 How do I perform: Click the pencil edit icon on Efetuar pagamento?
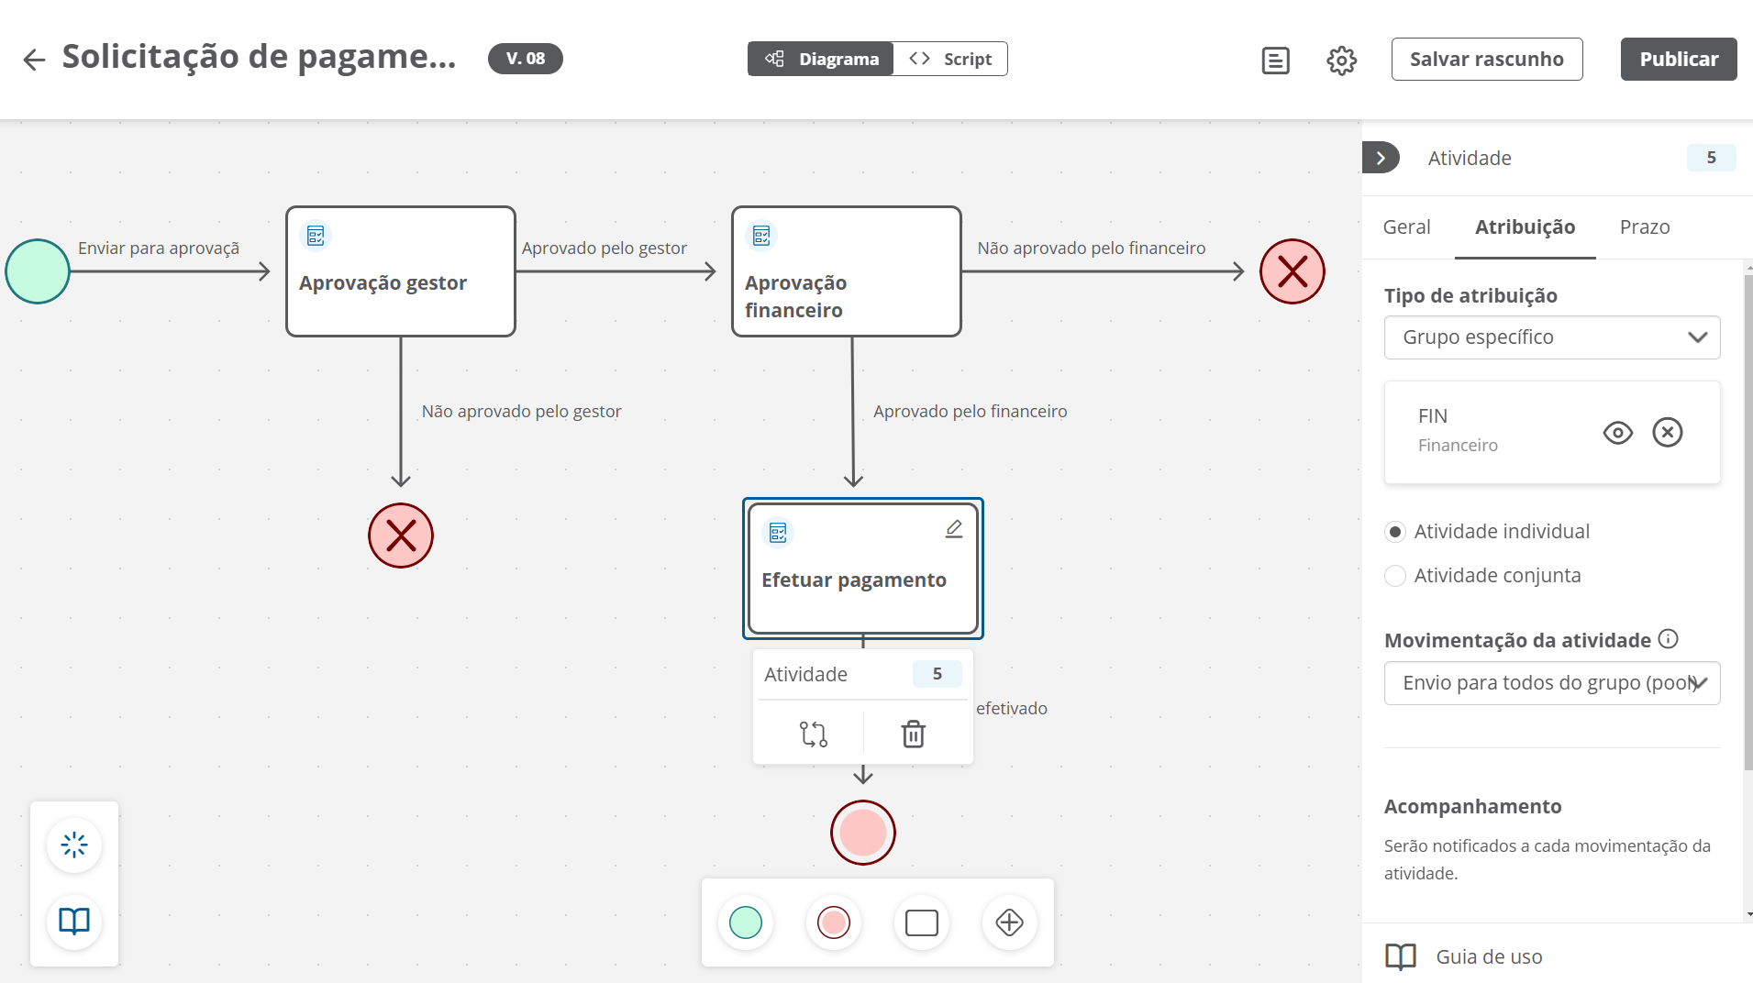point(954,529)
